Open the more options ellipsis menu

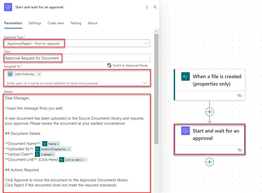click(147, 7)
